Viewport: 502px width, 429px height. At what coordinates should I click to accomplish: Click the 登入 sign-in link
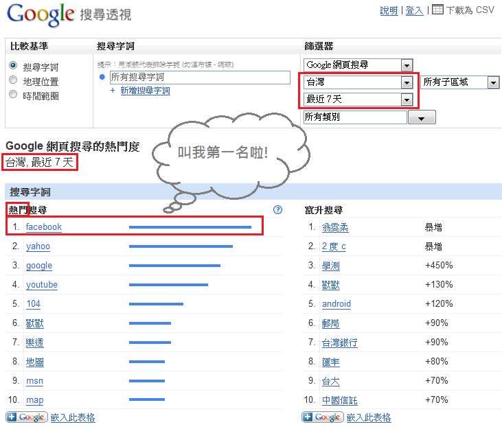tap(414, 10)
